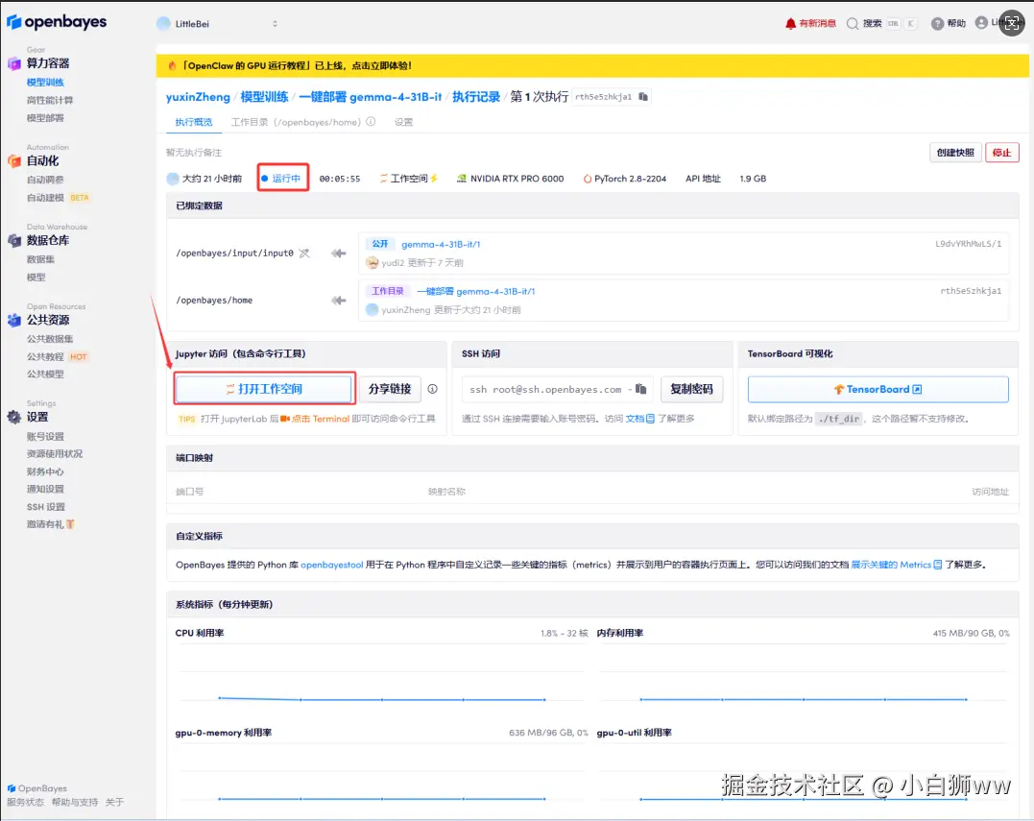Copy the execution ID rth5e5zhkja1
The image size is (1034, 821).
click(x=643, y=97)
